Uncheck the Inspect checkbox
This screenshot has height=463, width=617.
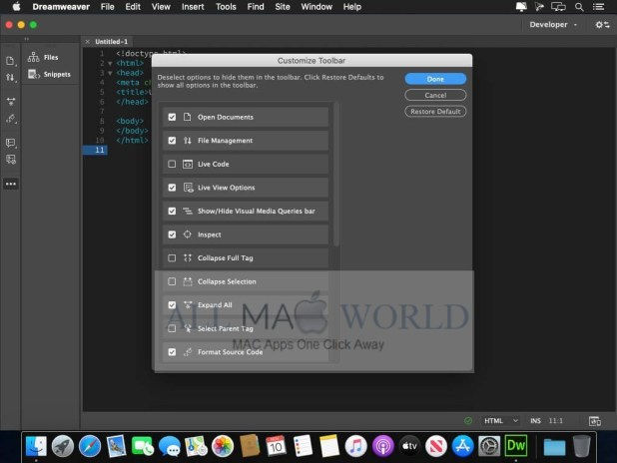pyautogui.click(x=172, y=234)
